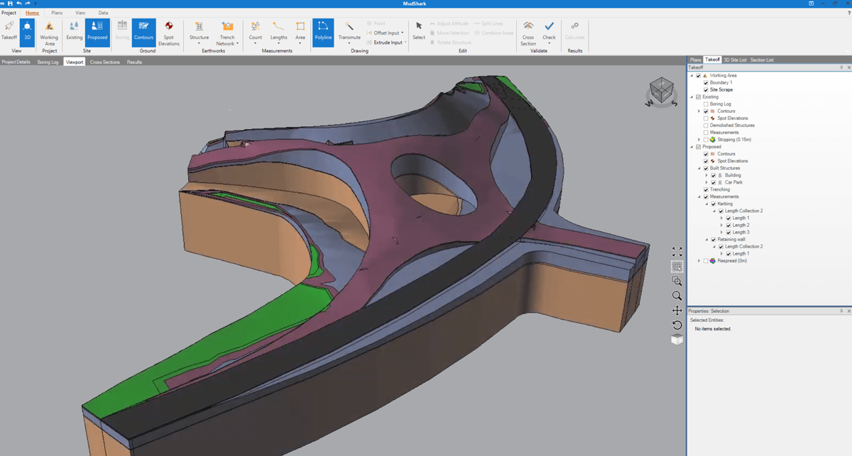Viewport: 852px width, 456px height.
Task: Uncheck the Site Scrape item
Action: click(704, 89)
